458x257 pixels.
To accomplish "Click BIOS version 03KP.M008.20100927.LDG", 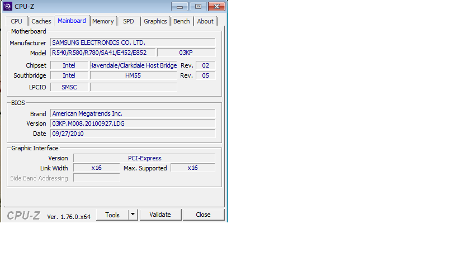I will [x=133, y=123].
